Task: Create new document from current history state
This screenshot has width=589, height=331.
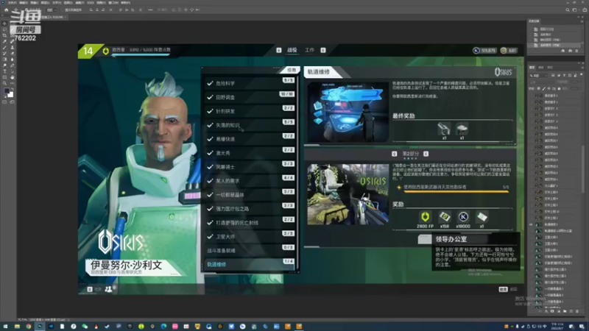Action: click(562, 51)
